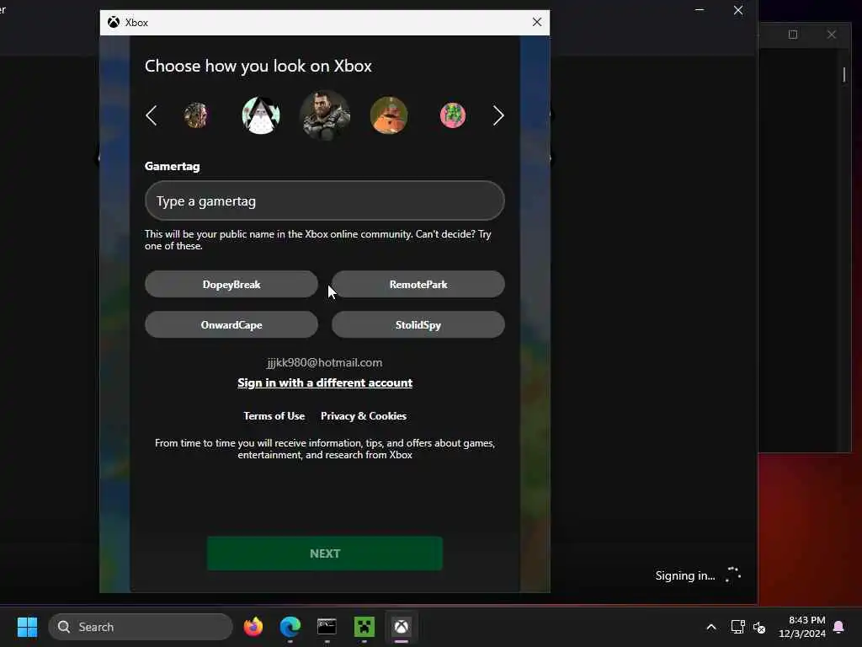Focus the Type a gamertag field

point(324,201)
